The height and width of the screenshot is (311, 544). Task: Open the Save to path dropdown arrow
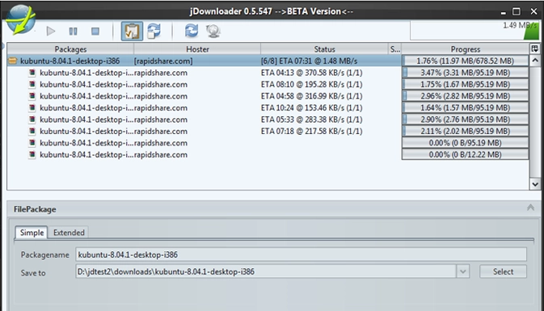[462, 271]
